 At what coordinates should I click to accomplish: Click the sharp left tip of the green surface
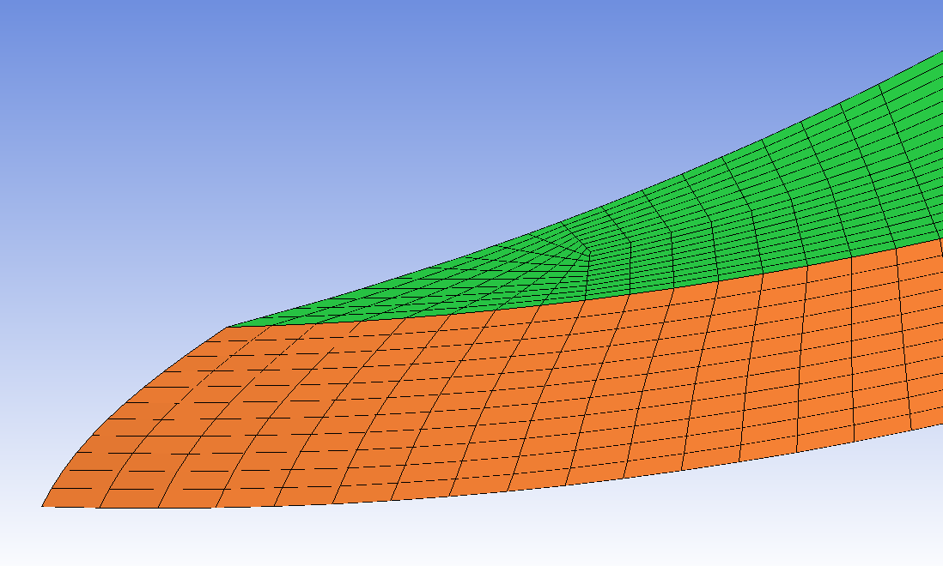click(x=229, y=327)
